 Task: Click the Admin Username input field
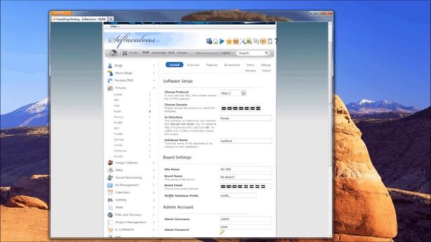tap(246, 219)
